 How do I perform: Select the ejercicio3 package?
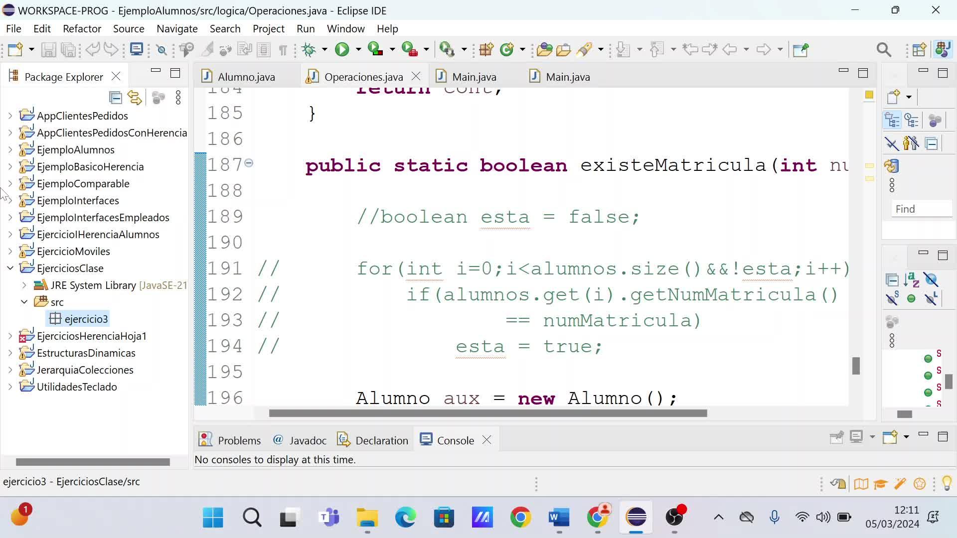(x=86, y=319)
